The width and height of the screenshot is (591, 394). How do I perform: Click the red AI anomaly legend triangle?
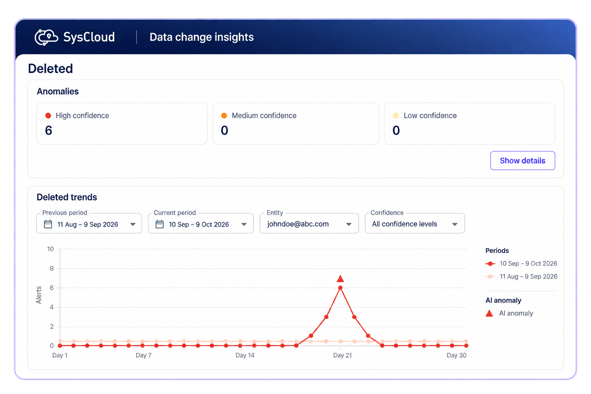pyautogui.click(x=489, y=313)
